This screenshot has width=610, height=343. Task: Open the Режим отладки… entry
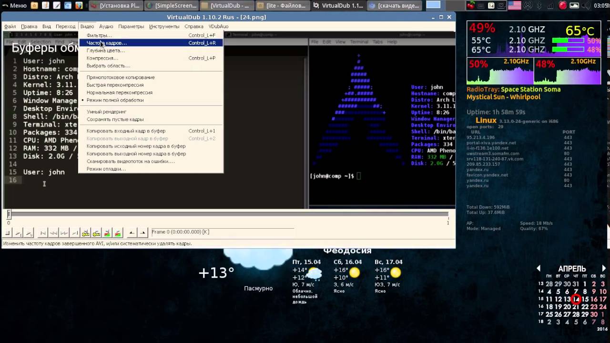[x=151, y=169]
